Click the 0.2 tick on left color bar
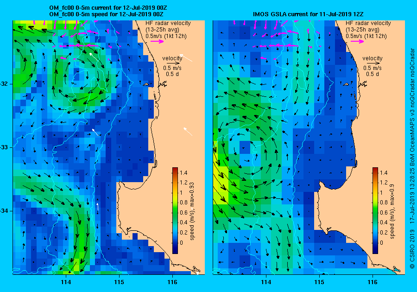 [183, 232]
